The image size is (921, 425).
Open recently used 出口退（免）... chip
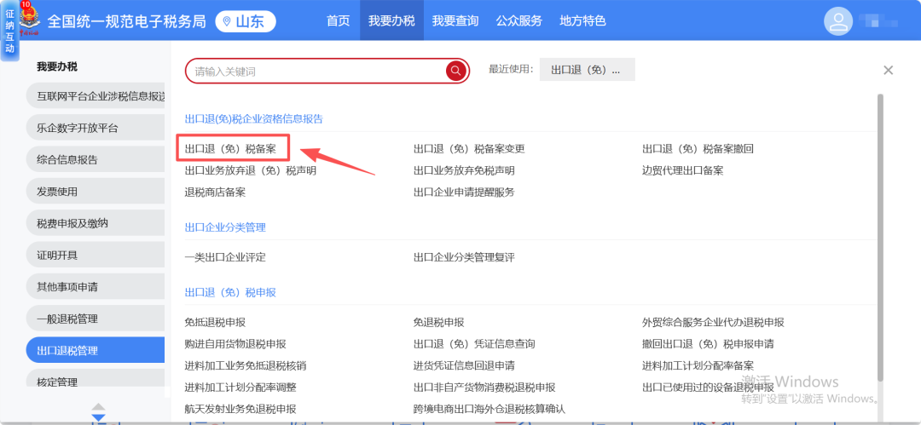click(x=587, y=69)
